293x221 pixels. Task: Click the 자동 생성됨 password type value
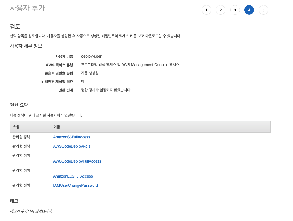click(90, 73)
